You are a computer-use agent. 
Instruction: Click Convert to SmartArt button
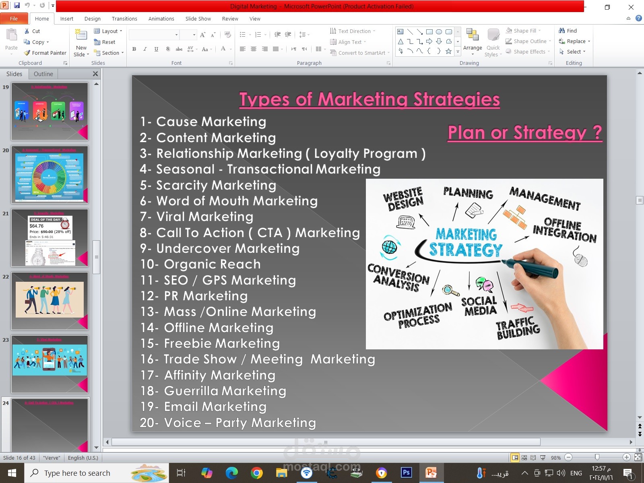click(360, 53)
